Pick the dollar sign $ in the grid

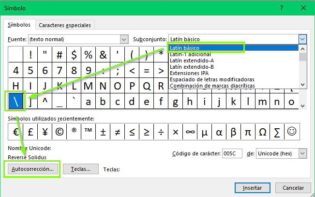click(74, 55)
